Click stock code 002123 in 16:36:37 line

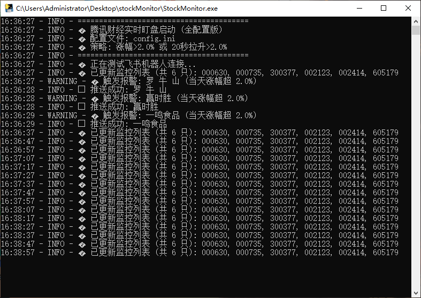317,133
